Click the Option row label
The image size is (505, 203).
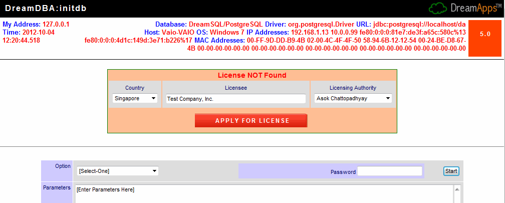click(x=63, y=166)
